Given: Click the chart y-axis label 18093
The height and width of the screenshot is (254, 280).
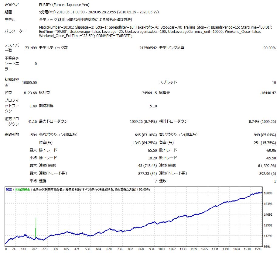Looking at the screenshot, I should point(268,193).
